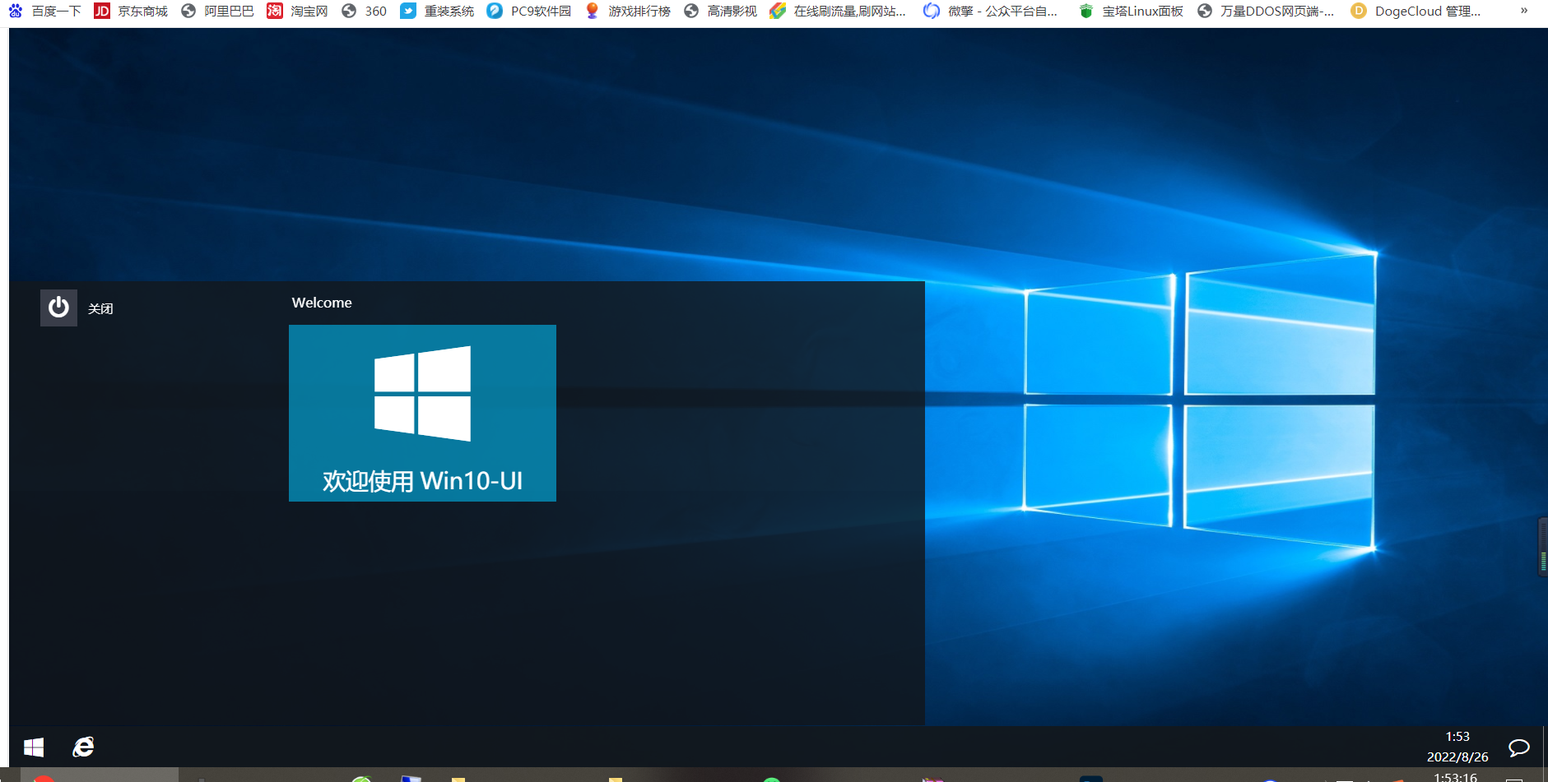Click the 微擎 circular favicon
The height and width of the screenshot is (782, 1548).
coord(931,11)
